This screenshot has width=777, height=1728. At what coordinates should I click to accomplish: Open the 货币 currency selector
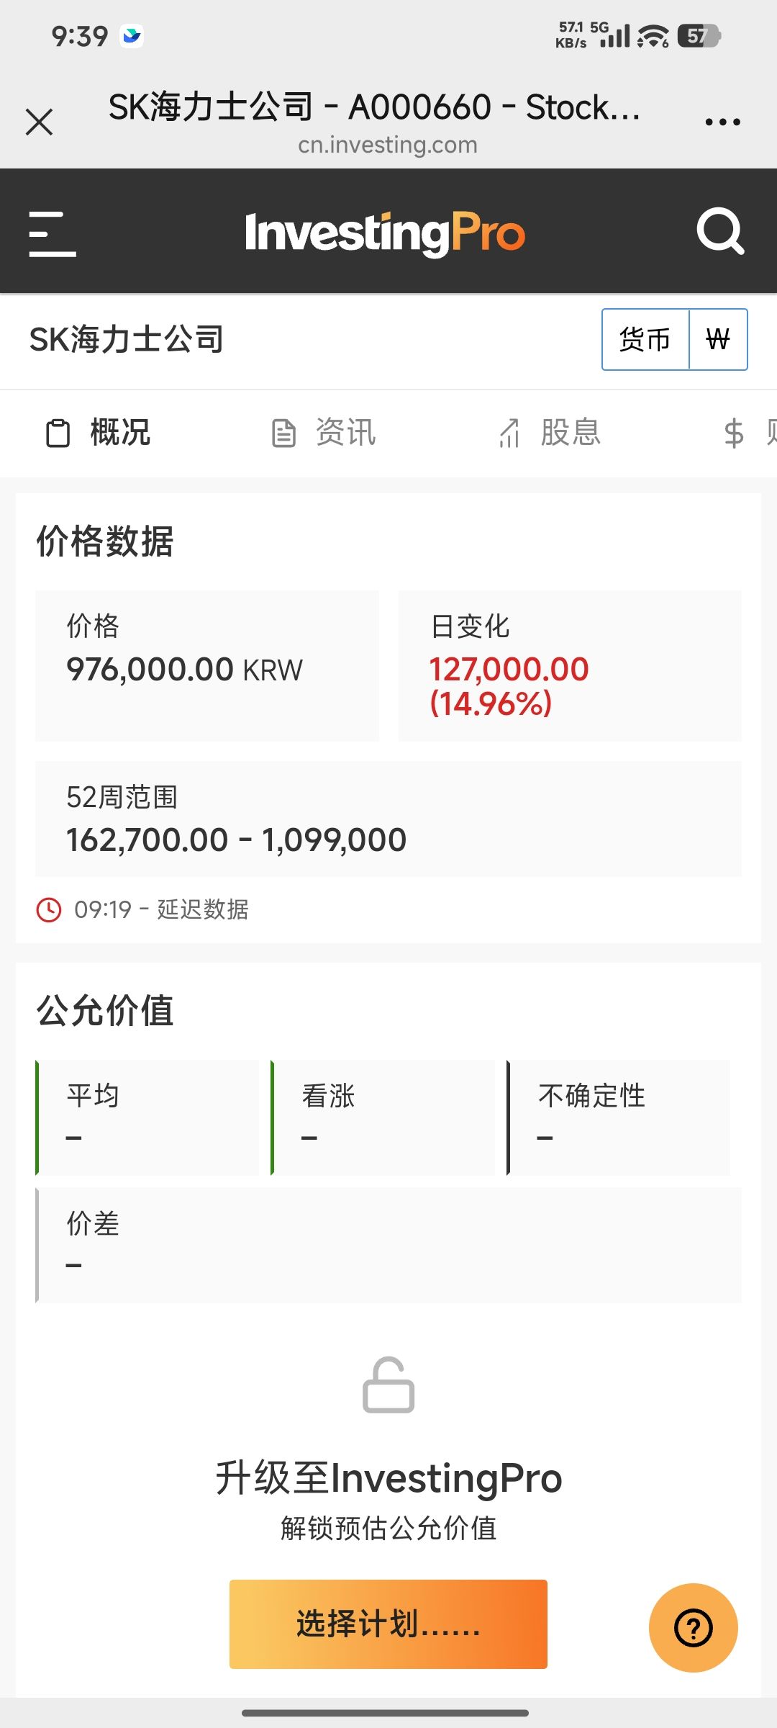click(x=645, y=339)
